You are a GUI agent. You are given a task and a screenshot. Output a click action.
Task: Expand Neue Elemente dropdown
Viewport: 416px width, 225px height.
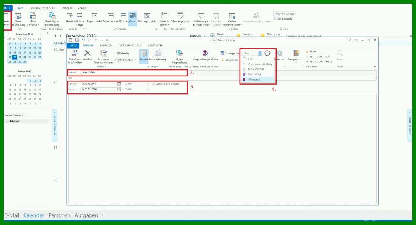tap(38, 25)
